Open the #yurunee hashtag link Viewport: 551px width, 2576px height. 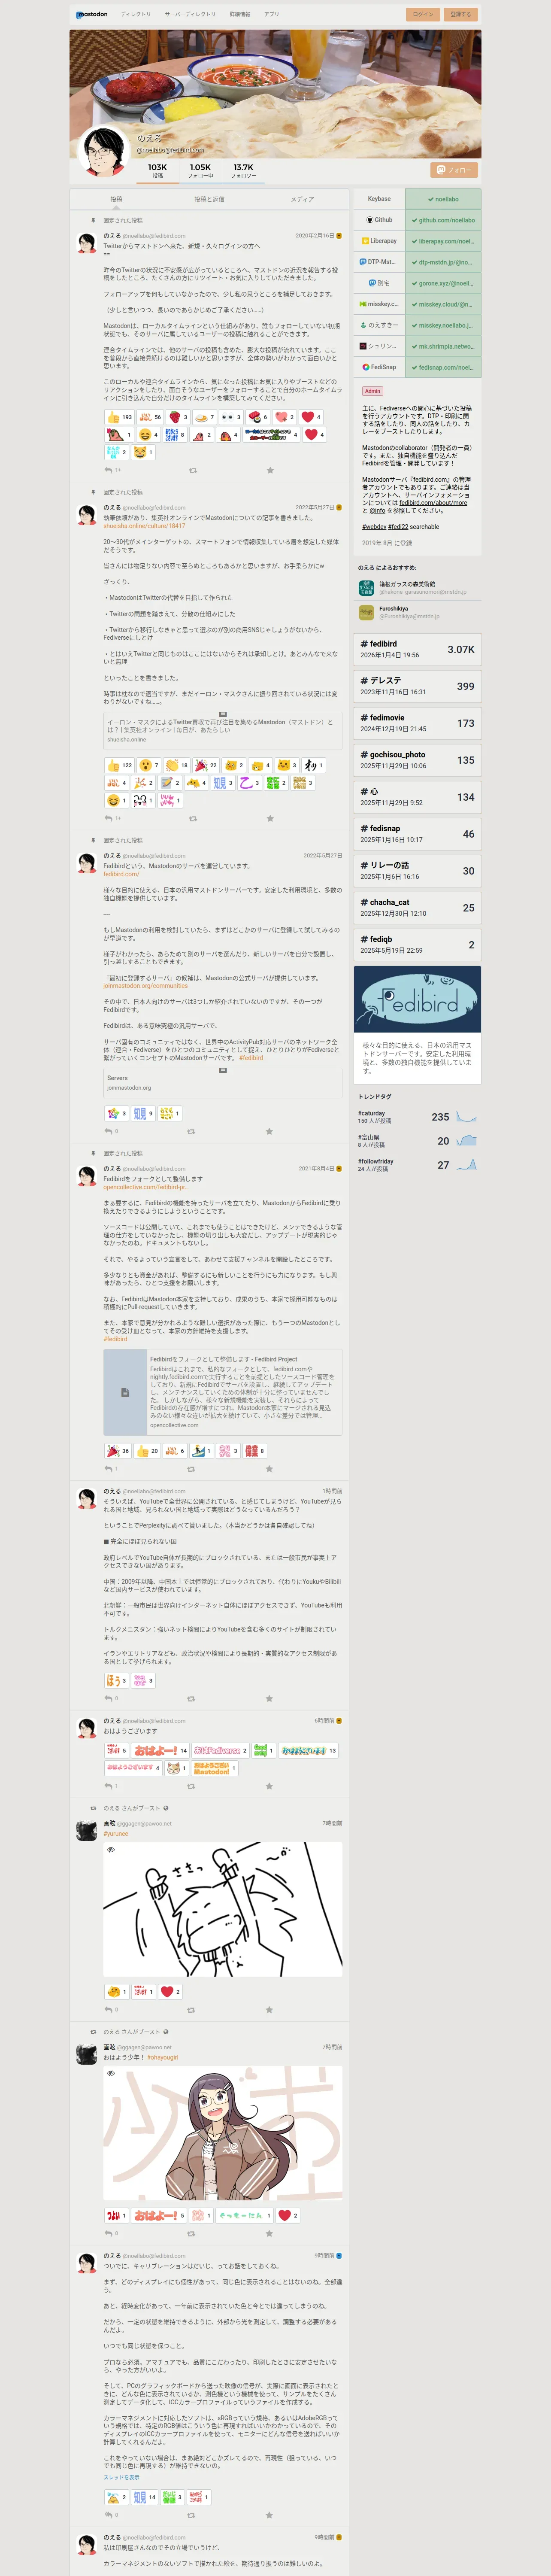116,1834
